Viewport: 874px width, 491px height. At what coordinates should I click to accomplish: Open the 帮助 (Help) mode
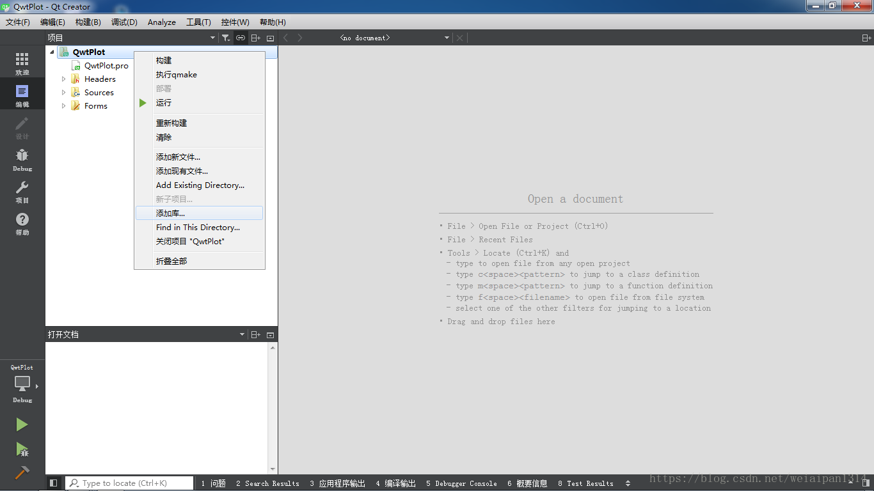[x=22, y=224]
